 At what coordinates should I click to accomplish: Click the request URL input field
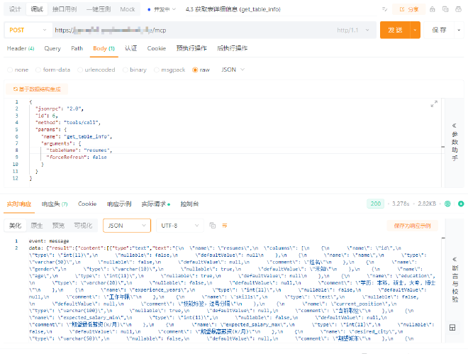191,31
